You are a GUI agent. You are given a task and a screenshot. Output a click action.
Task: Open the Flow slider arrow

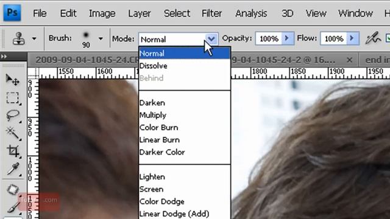click(353, 38)
